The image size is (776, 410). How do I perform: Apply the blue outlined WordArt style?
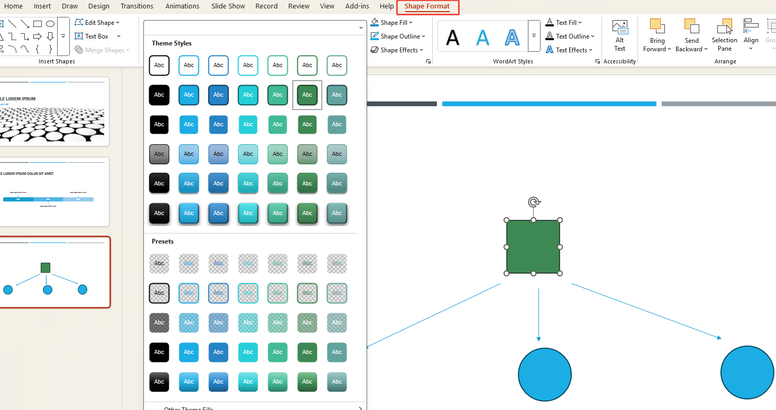click(512, 36)
